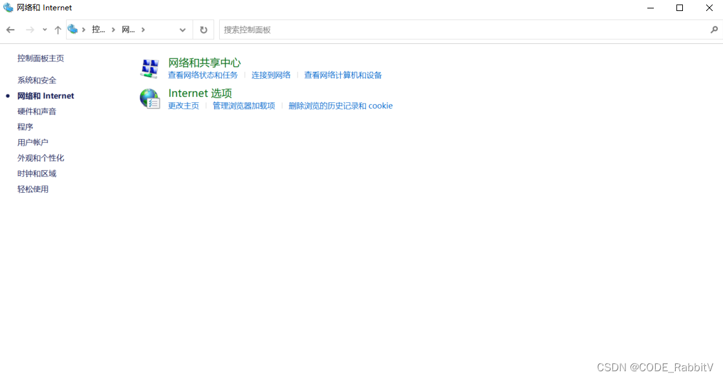Open 管理浏览器加载项
This screenshot has height=379, width=723.
pyautogui.click(x=243, y=105)
